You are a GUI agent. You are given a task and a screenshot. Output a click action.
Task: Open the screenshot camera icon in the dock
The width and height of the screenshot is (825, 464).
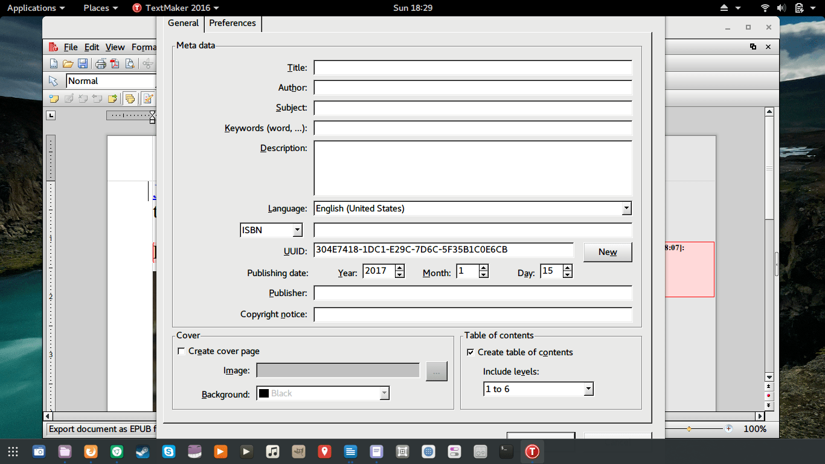pos(39,451)
